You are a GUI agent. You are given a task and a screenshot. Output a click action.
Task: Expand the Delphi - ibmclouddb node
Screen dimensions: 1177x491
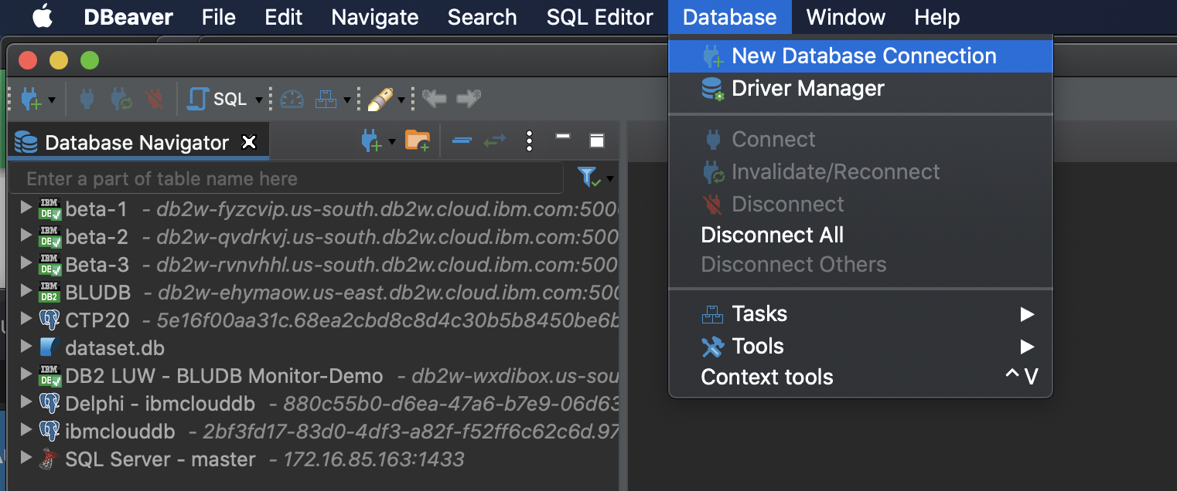point(26,402)
